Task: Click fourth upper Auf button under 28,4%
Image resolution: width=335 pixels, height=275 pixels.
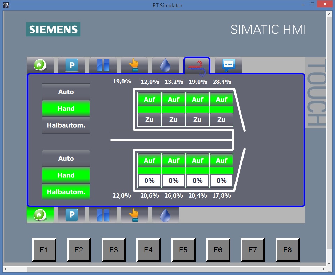Action: 222,100
